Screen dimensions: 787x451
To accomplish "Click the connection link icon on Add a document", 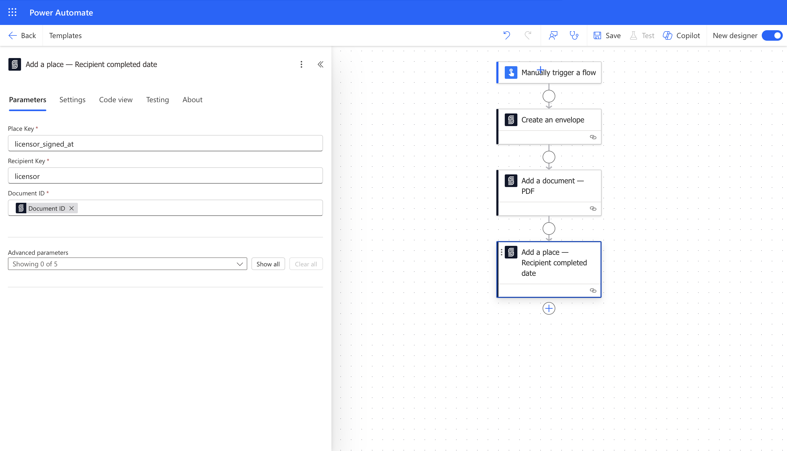I will pyautogui.click(x=593, y=209).
